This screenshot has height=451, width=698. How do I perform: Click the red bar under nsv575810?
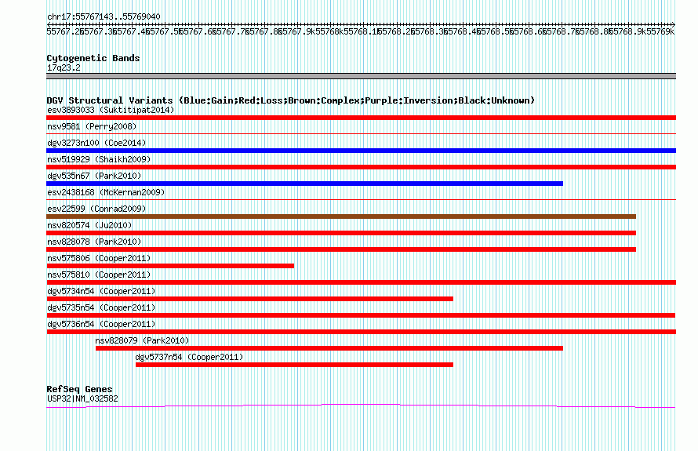click(x=361, y=282)
